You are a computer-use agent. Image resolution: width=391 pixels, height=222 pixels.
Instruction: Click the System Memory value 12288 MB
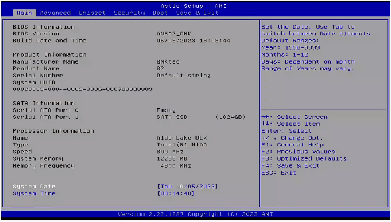pos(172,159)
